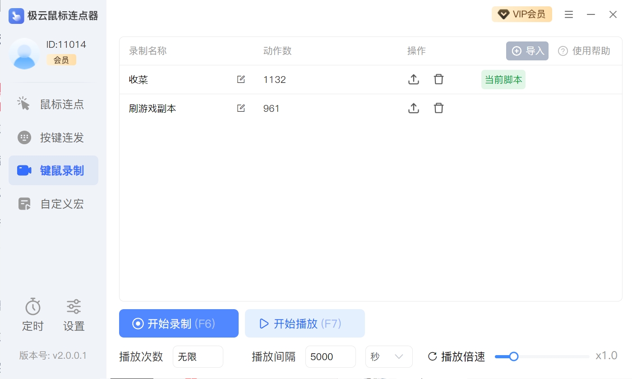Switch to the 按键连发 tab
The image size is (632, 379).
[x=53, y=137]
